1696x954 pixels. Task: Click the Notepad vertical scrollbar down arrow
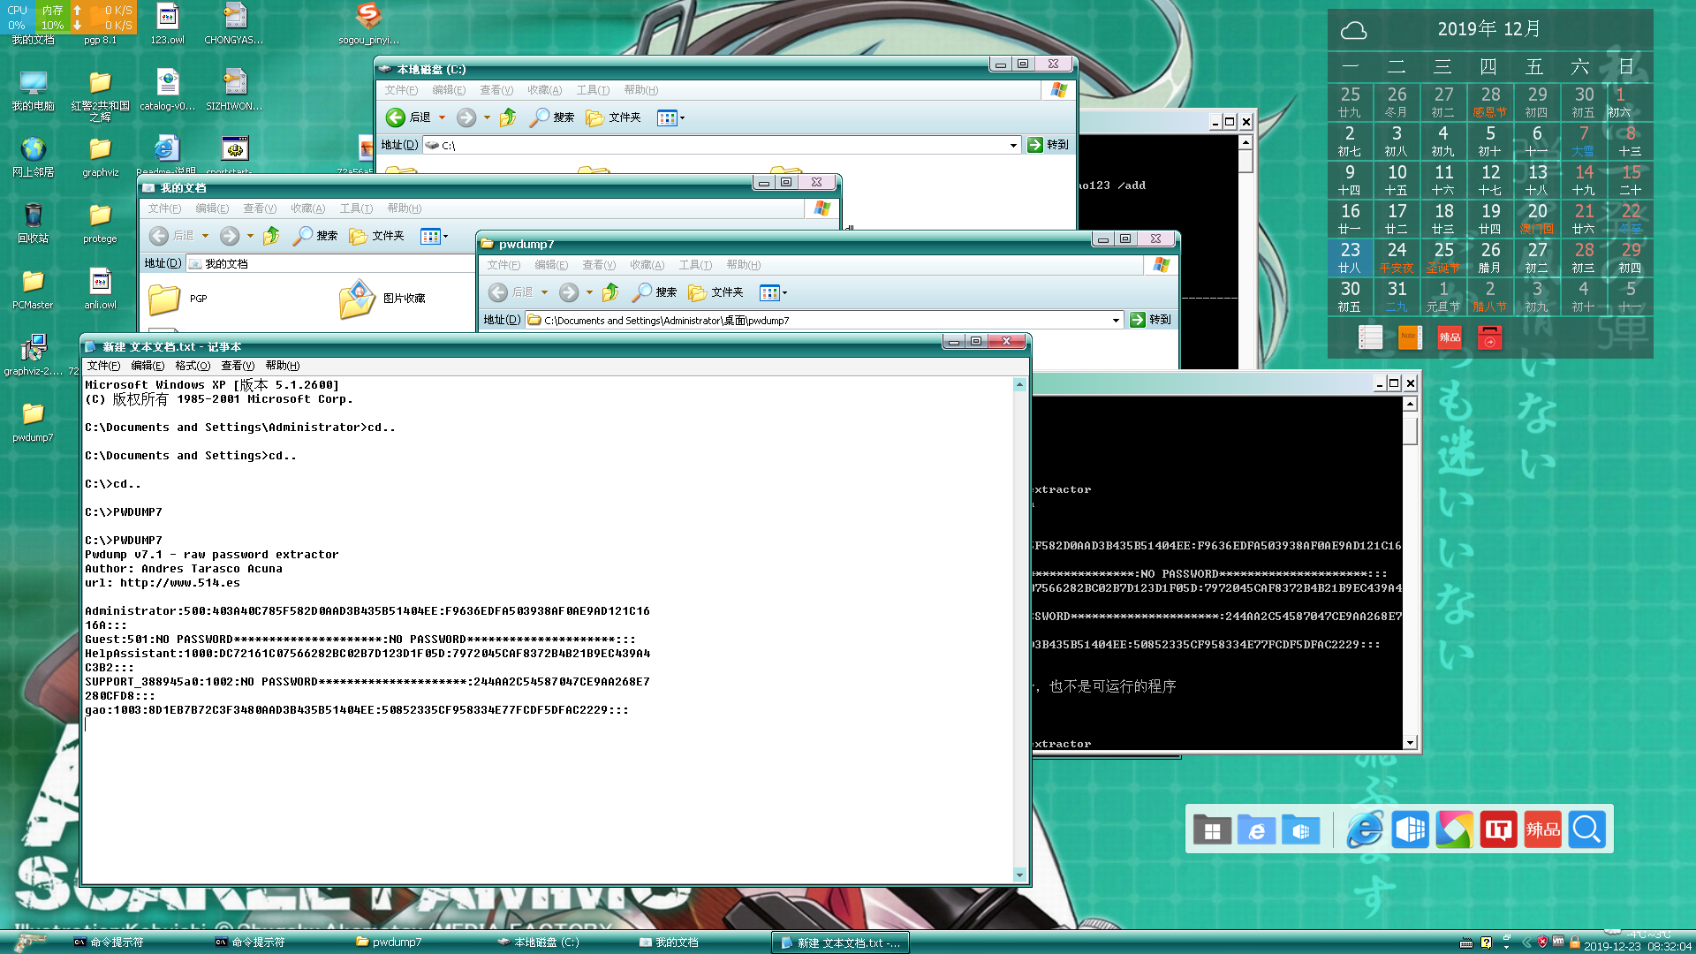[x=1019, y=875]
